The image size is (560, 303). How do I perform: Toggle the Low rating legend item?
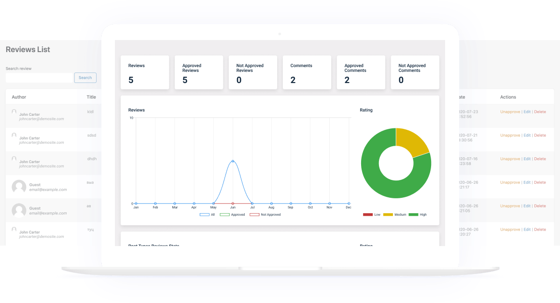[372, 215]
